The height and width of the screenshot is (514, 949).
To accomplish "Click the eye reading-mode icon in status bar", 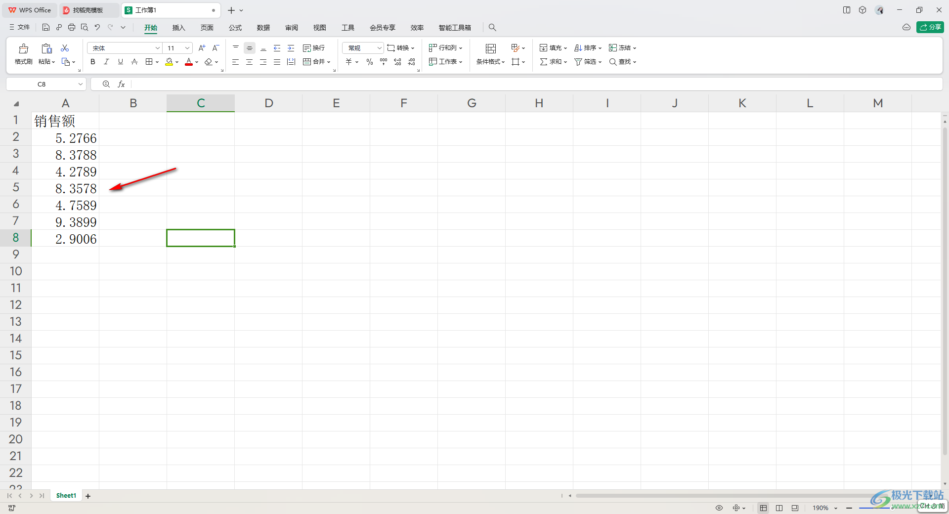I will [719, 508].
